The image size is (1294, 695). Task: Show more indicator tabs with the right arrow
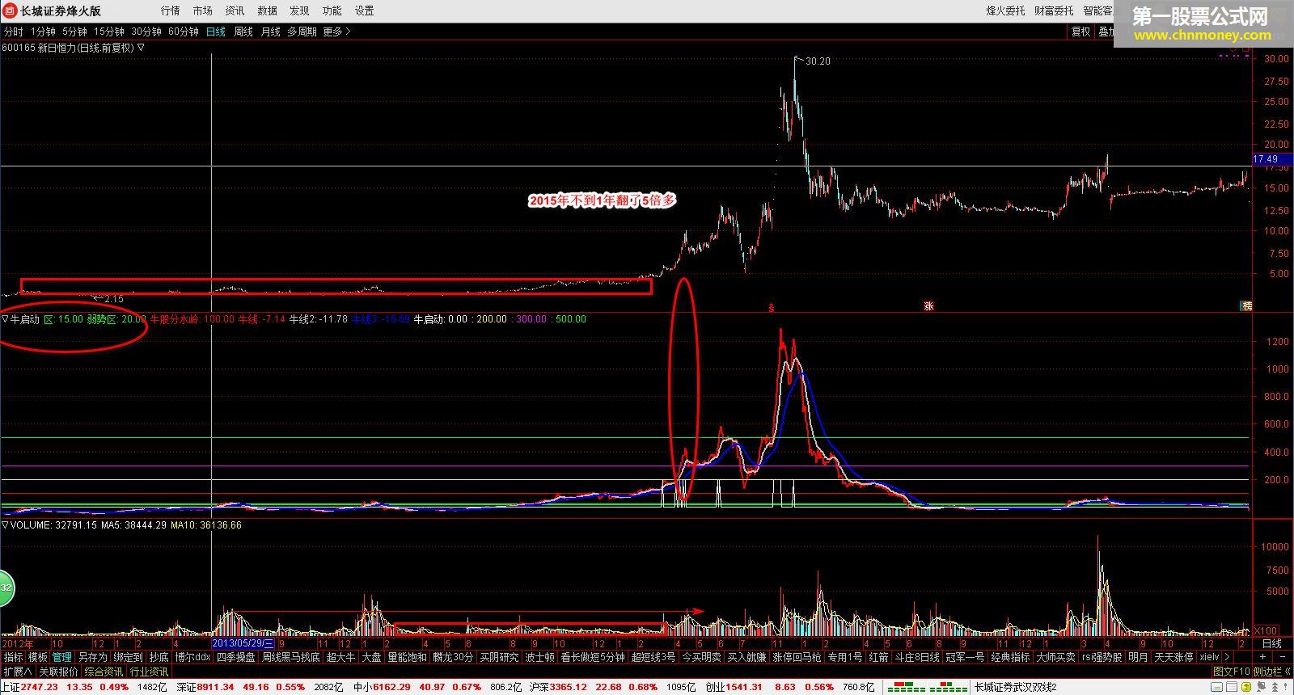click(x=1227, y=657)
